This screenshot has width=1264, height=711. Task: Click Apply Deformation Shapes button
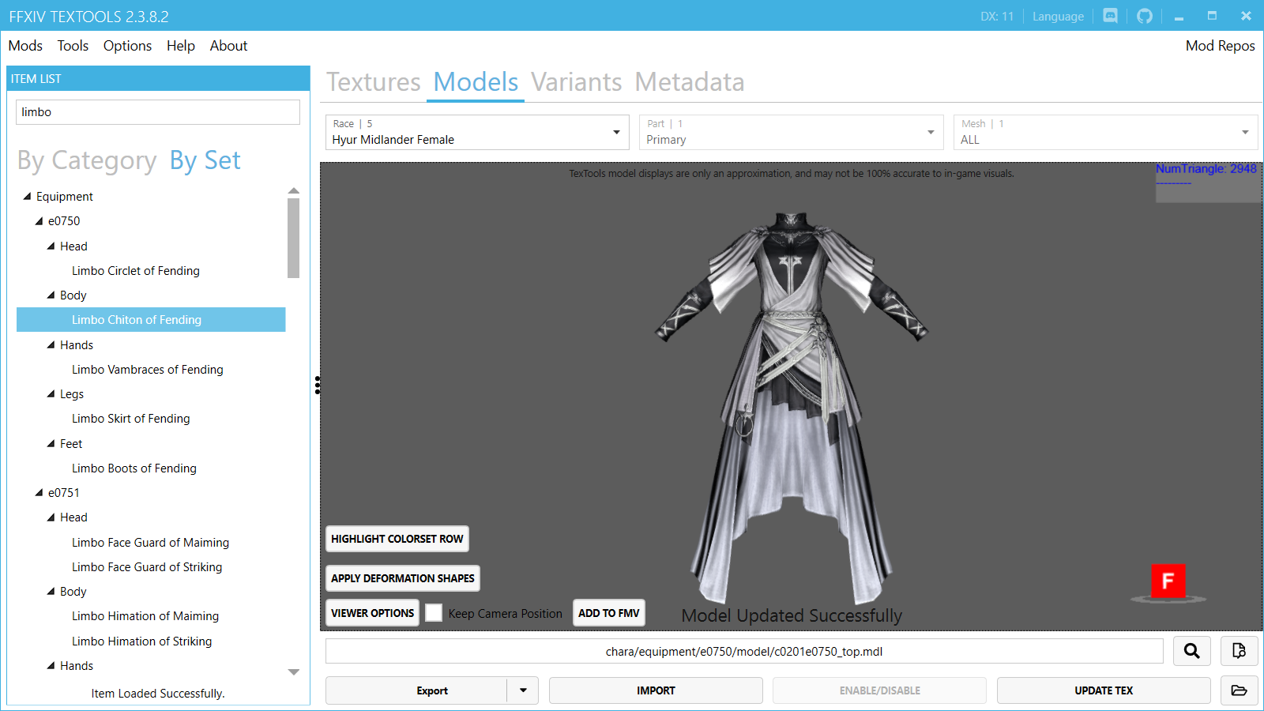click(x=403, y=578)
